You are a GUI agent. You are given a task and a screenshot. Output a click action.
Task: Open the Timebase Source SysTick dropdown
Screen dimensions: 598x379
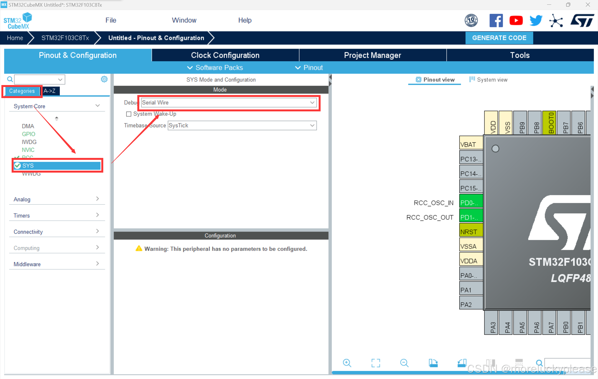coord(242,126)
